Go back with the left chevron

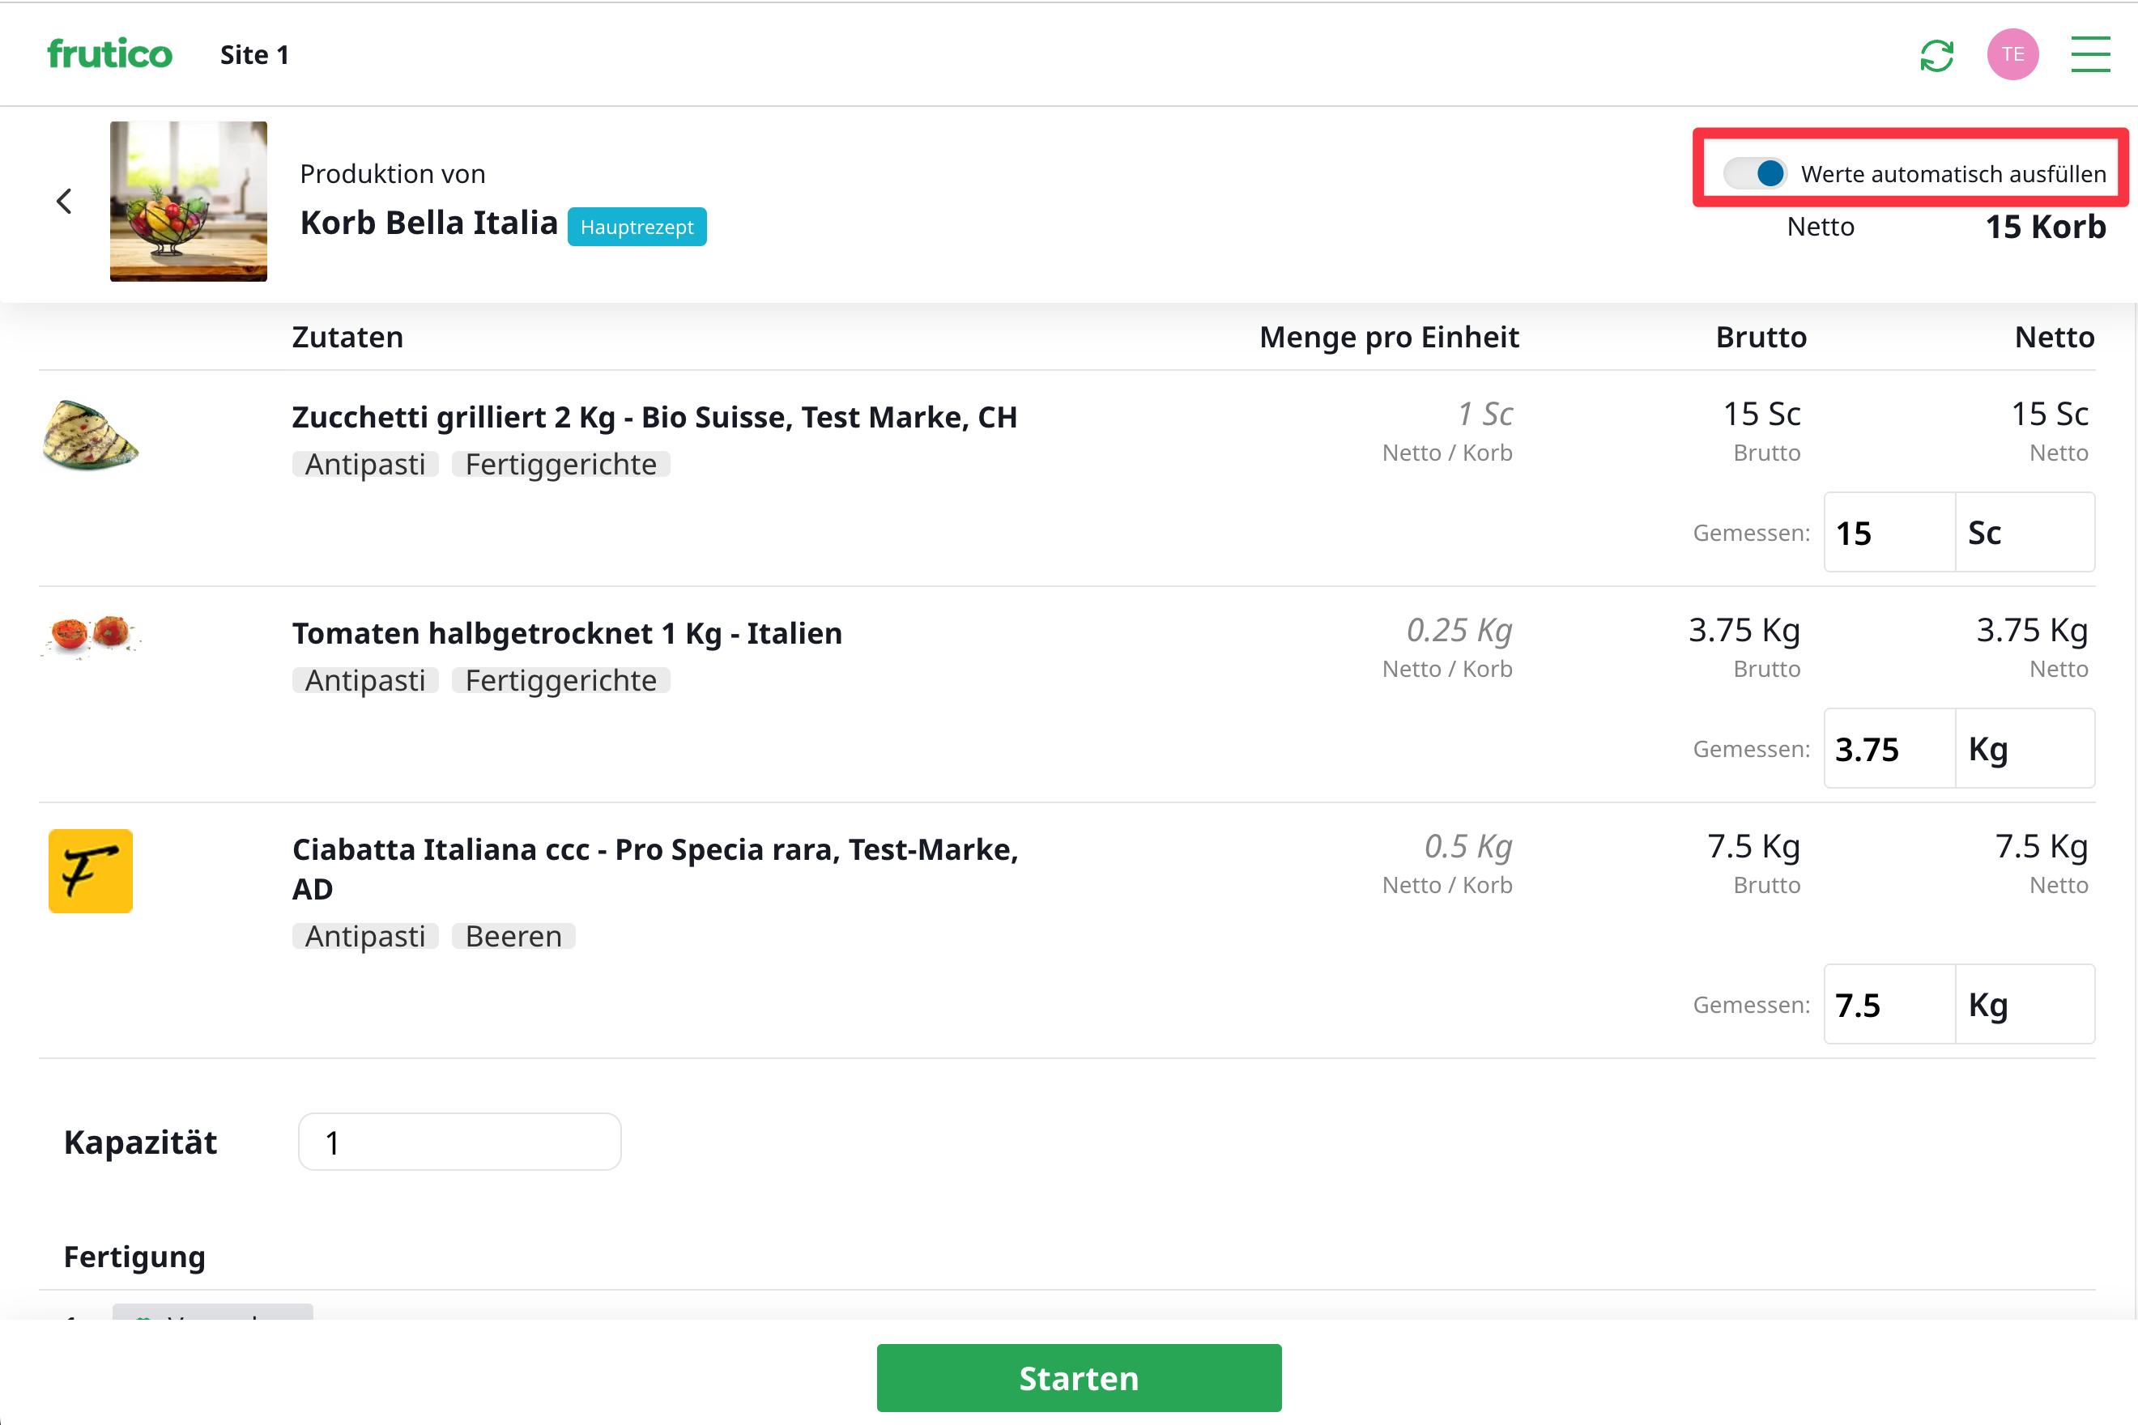[65, 201]
